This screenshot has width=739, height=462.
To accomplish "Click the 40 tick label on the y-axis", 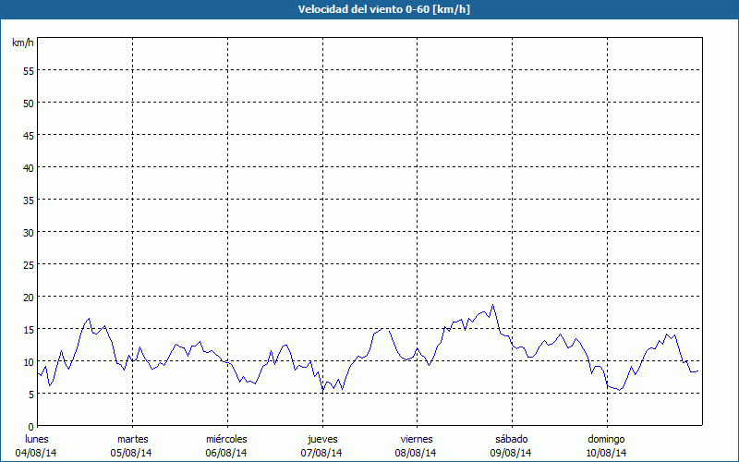I will click(28, 167).
